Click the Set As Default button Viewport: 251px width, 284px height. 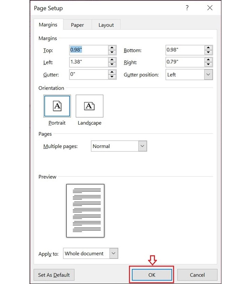[x=54, y=275]
